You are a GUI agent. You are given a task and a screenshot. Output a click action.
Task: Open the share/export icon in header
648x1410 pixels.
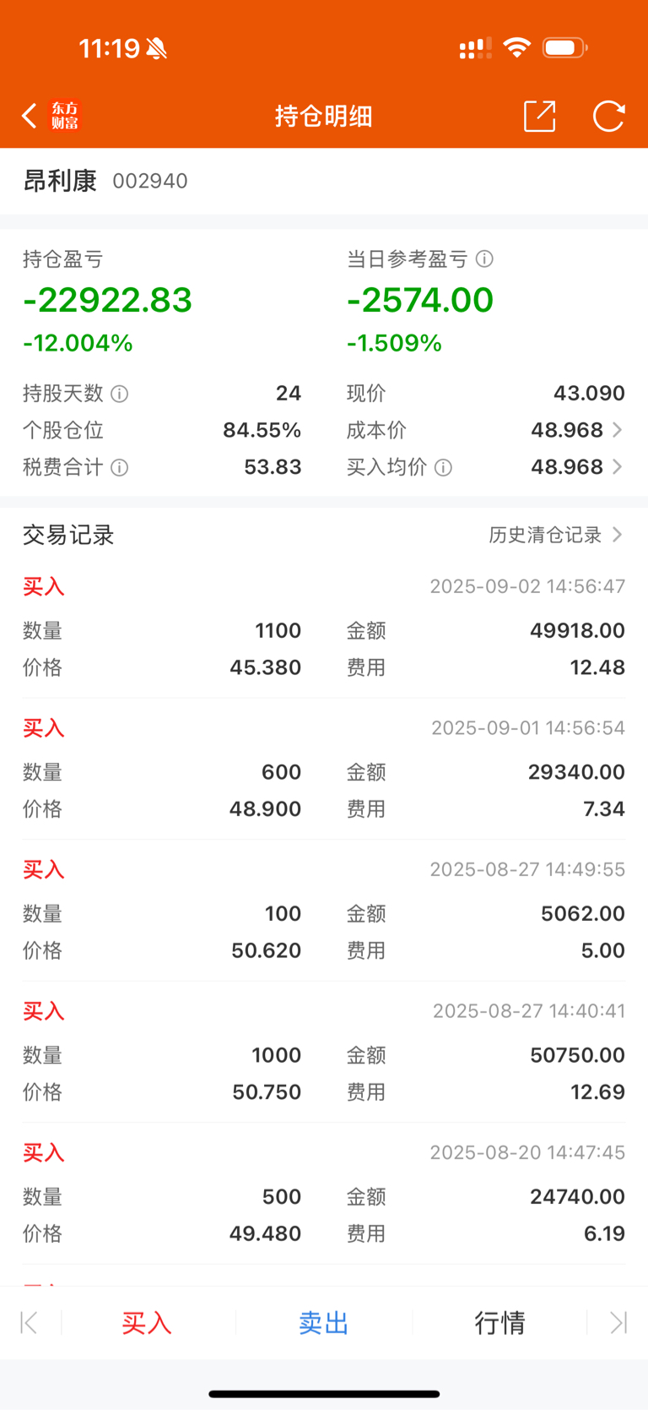(540, 116)
